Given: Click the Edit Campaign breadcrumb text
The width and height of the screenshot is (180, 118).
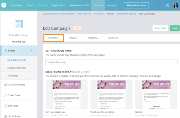Looking at the screenshot, I should (x=147, y=14).
